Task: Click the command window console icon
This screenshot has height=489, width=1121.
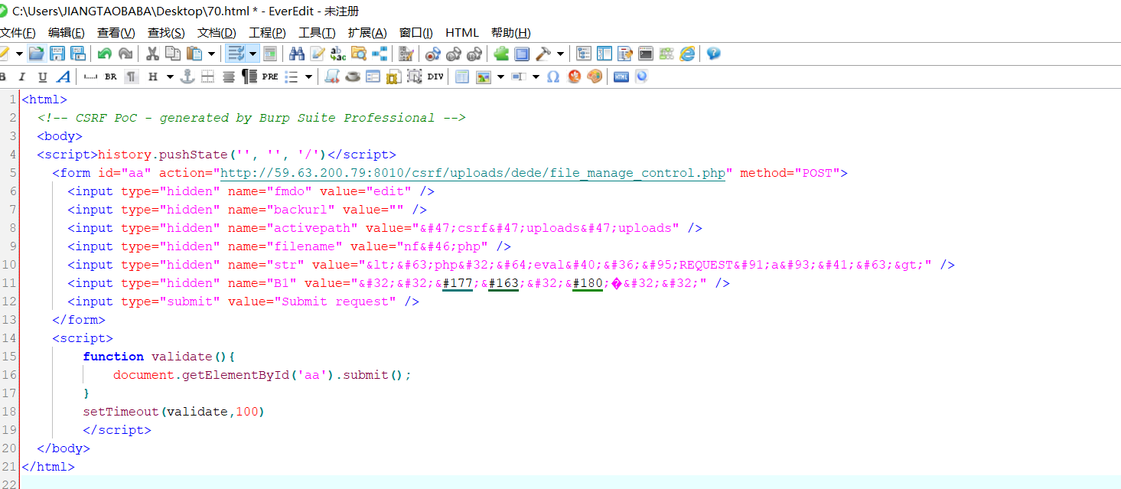Action: click(x=646, y=54)
